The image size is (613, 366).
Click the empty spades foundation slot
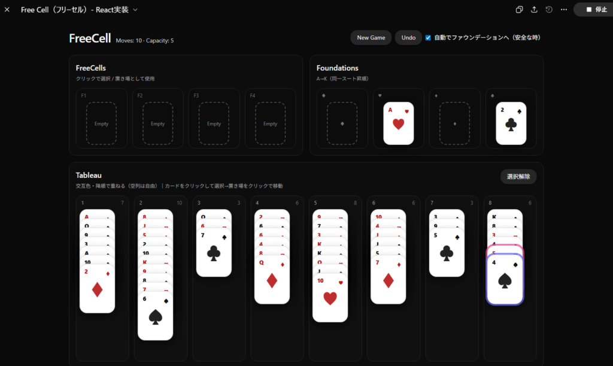[x=342, y=123]
